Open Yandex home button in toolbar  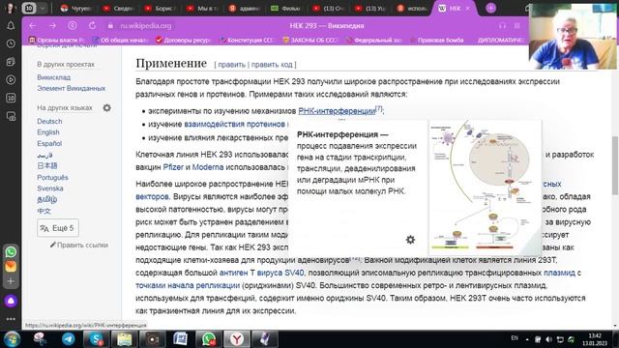click(x=73, y=26)
